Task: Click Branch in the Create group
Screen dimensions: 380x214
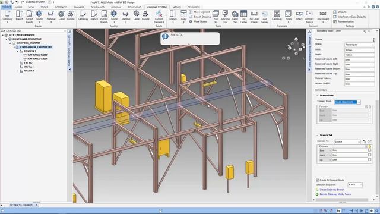Action: 20,15
